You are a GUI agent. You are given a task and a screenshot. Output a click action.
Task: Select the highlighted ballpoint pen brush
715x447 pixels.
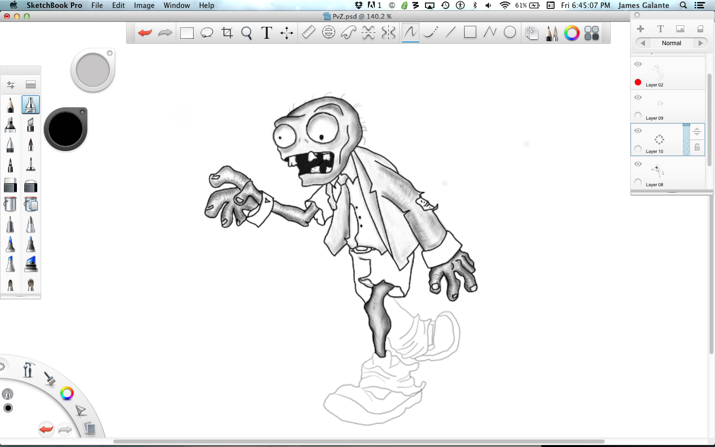tap(31, 105)
